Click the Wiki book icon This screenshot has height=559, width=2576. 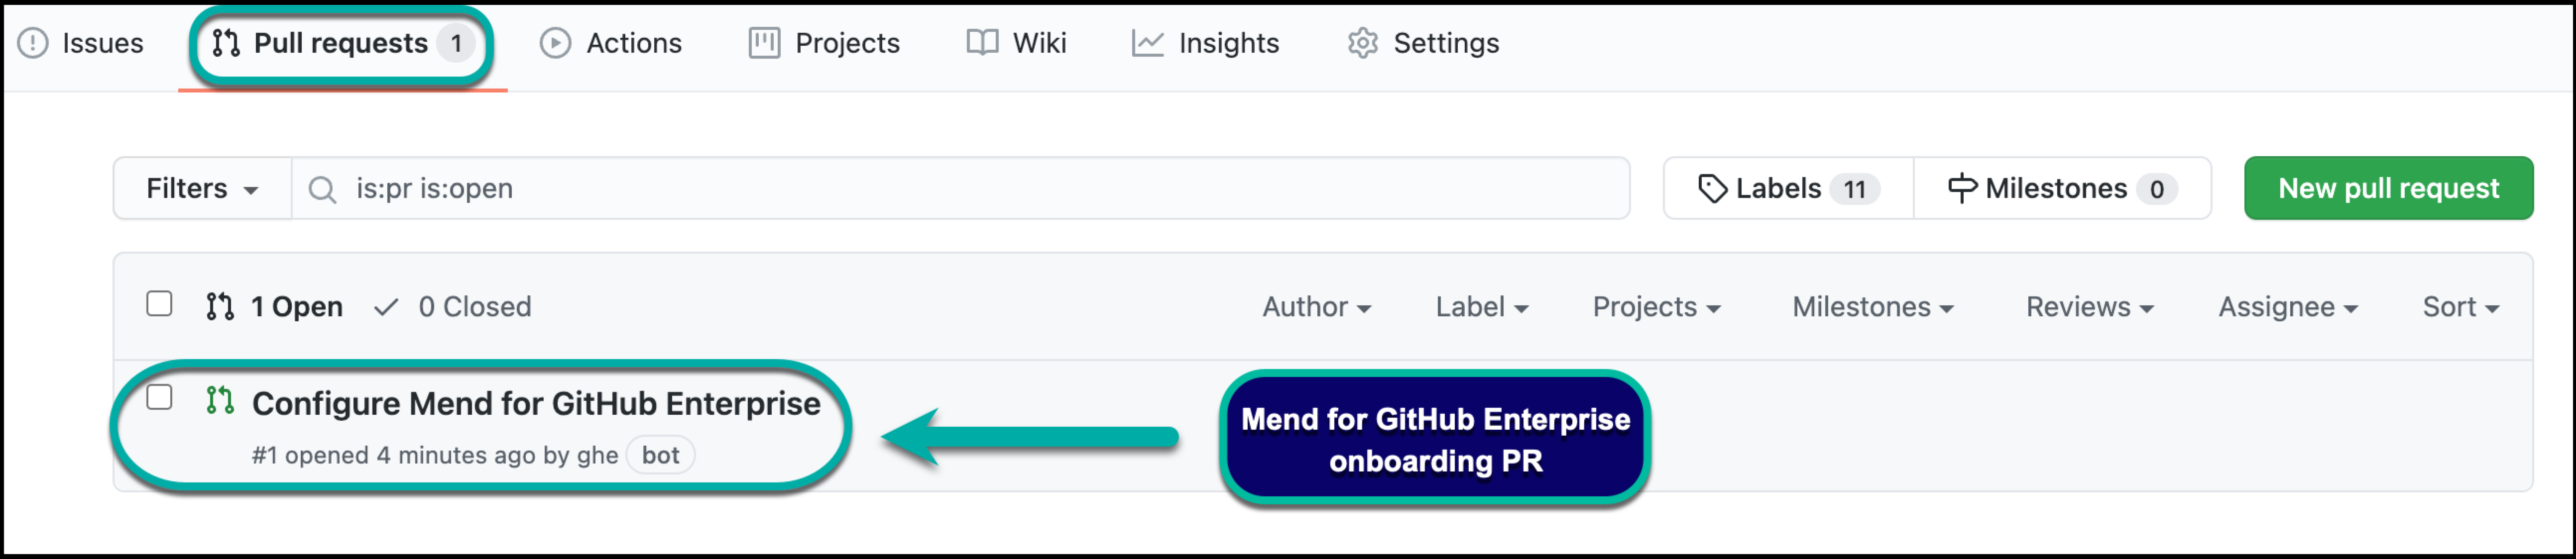982,43
